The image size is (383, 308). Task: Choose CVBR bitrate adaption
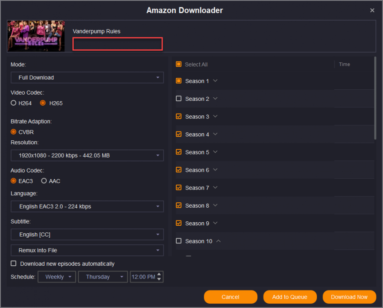[x=13, y=132]
